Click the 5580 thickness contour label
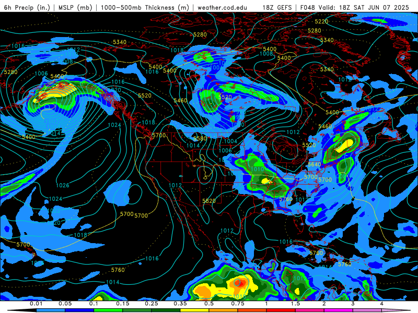This screenshot has width=418, height=313. click(200, 138)
